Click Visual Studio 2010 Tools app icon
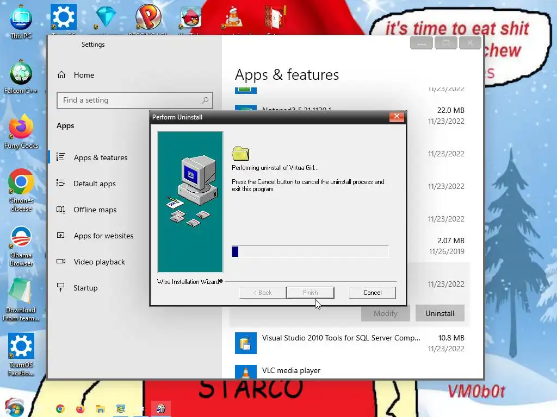This screenshot has height=417, width=557. [x=246, y=343]
